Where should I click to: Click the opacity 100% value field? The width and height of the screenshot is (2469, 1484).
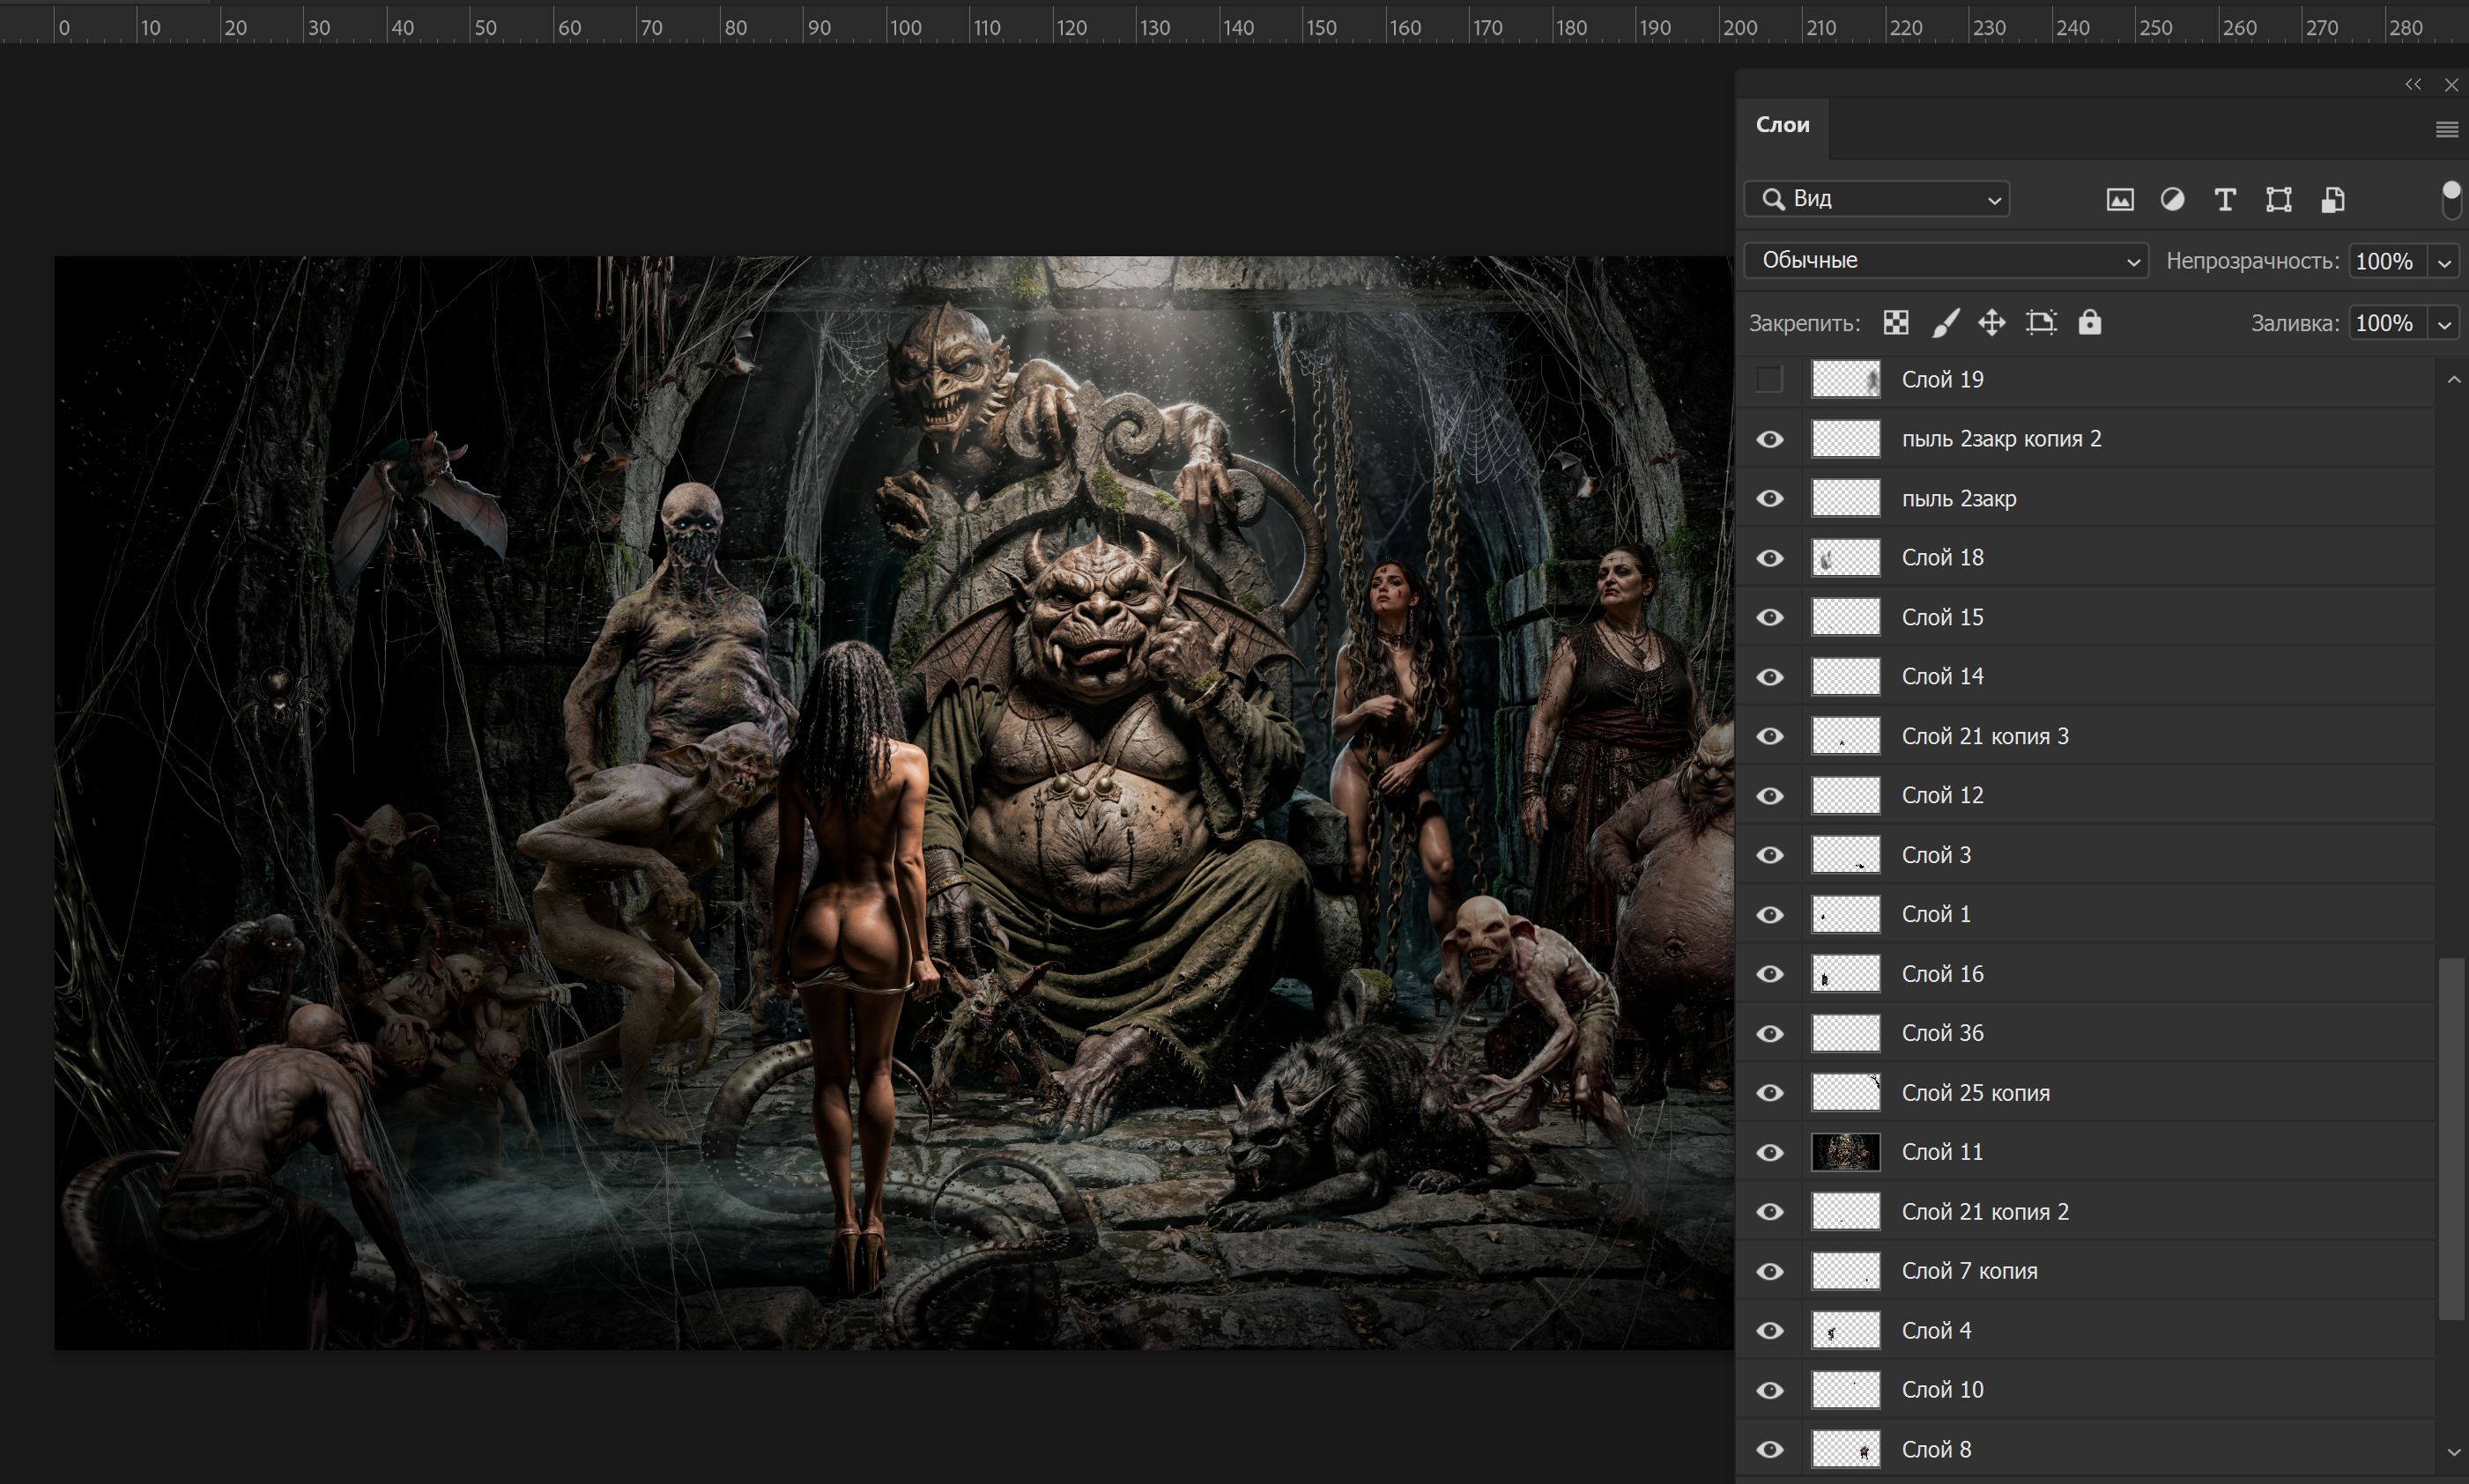click(2388, 262)
